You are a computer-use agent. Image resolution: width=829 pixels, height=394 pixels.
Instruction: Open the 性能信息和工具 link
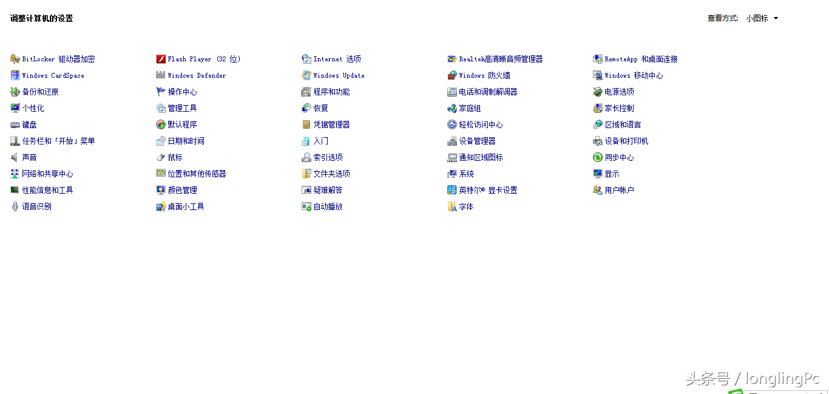pyautogui.click(x=47, y=190)
